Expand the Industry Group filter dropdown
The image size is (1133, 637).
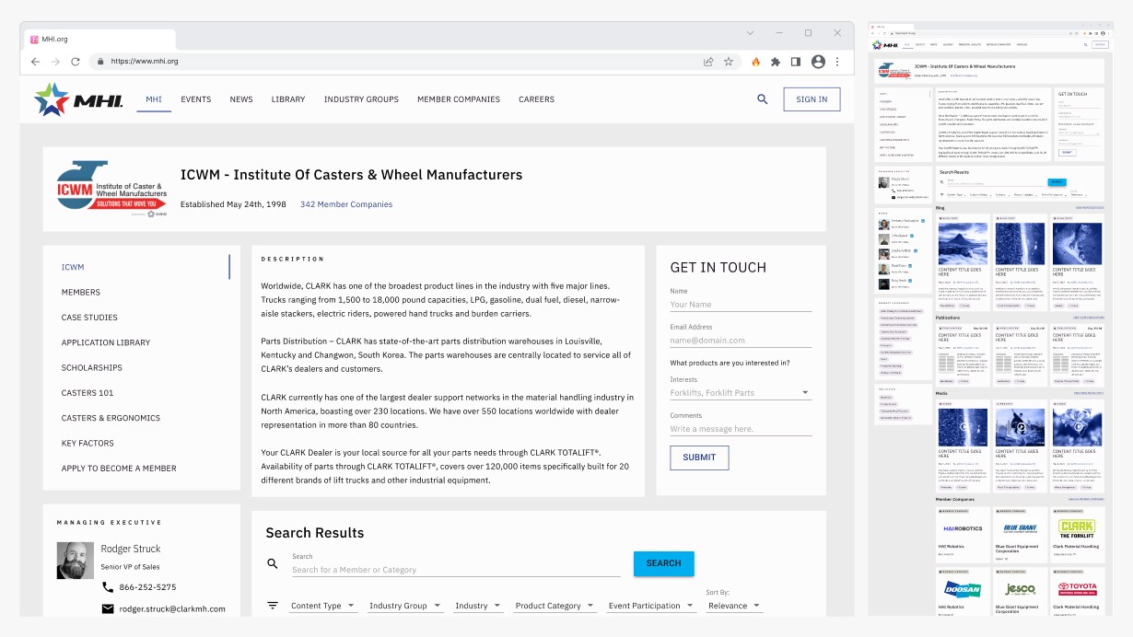click(405, 606)
